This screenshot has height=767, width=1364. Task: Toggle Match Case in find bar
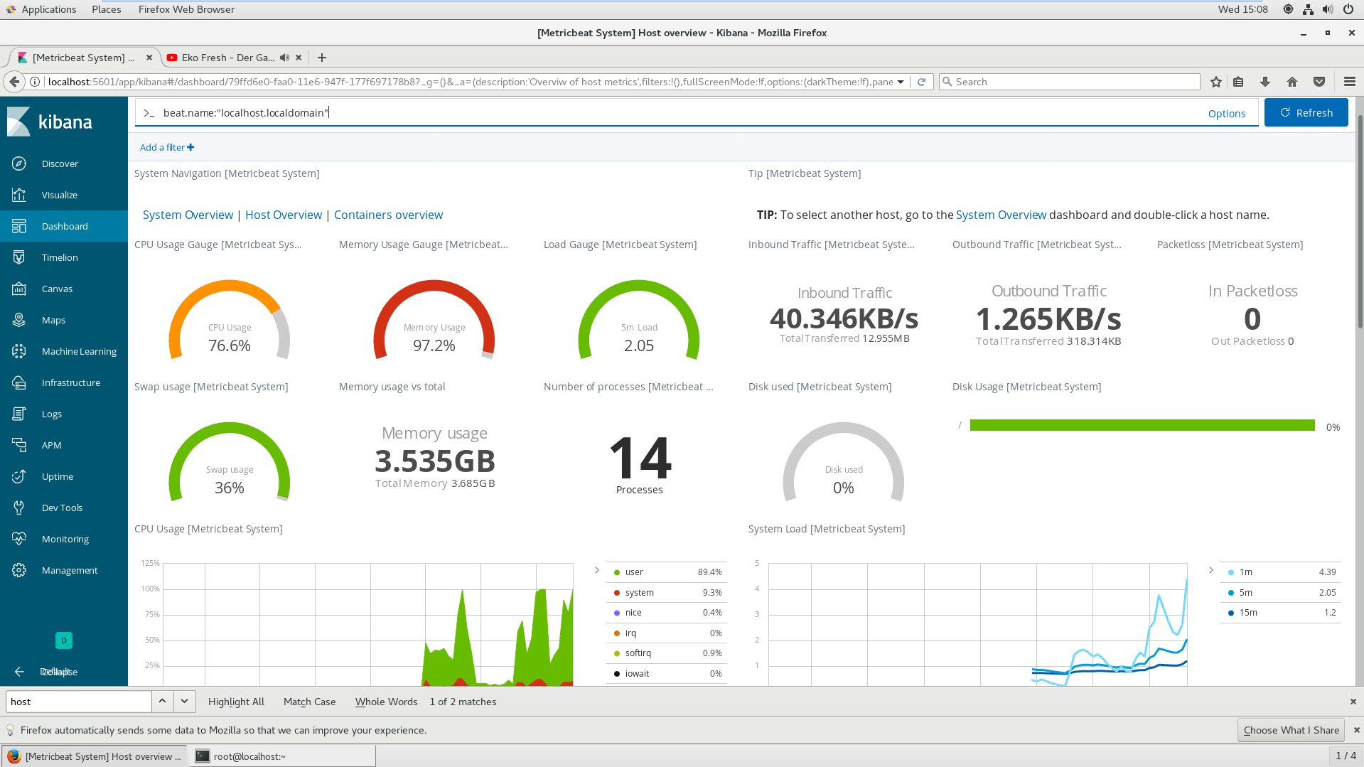[x=309, y=702]
